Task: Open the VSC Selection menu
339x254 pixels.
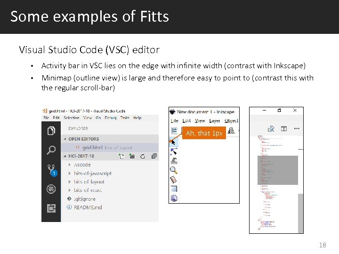Action: tap(72, 118)
